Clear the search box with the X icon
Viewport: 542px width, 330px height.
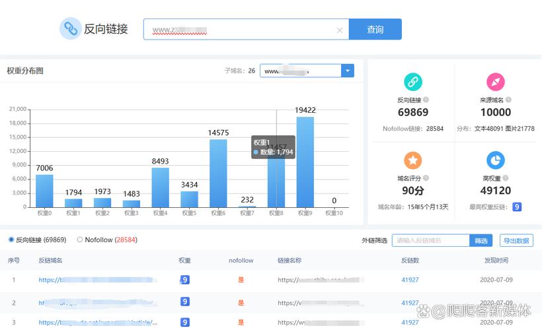tap(340, 30)
